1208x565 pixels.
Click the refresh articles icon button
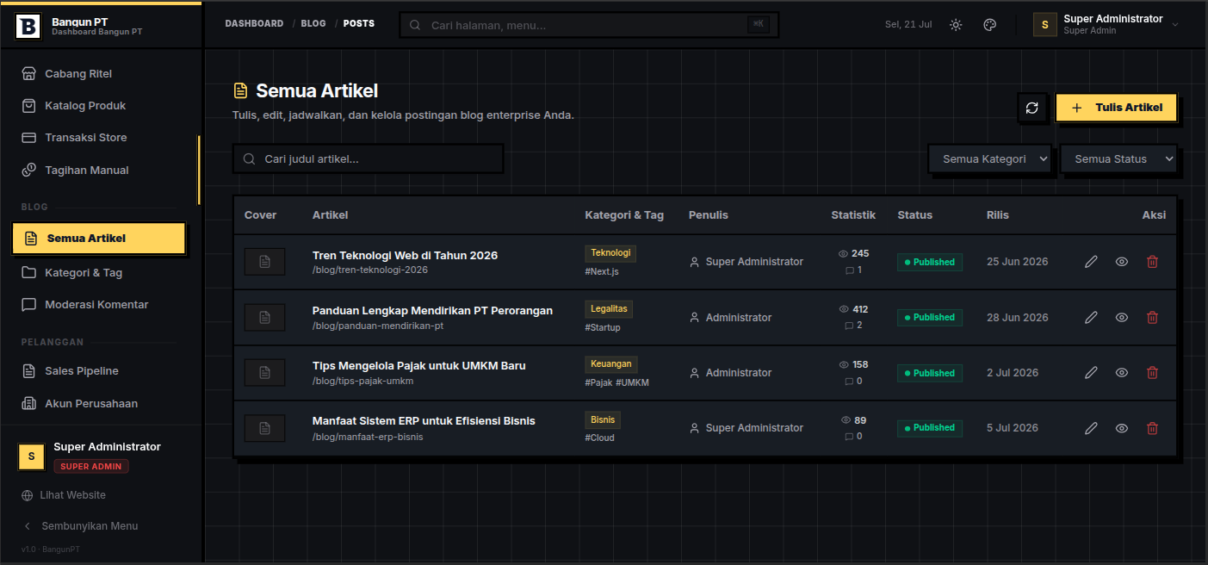pyautogui.click(x=1031, y=108)
